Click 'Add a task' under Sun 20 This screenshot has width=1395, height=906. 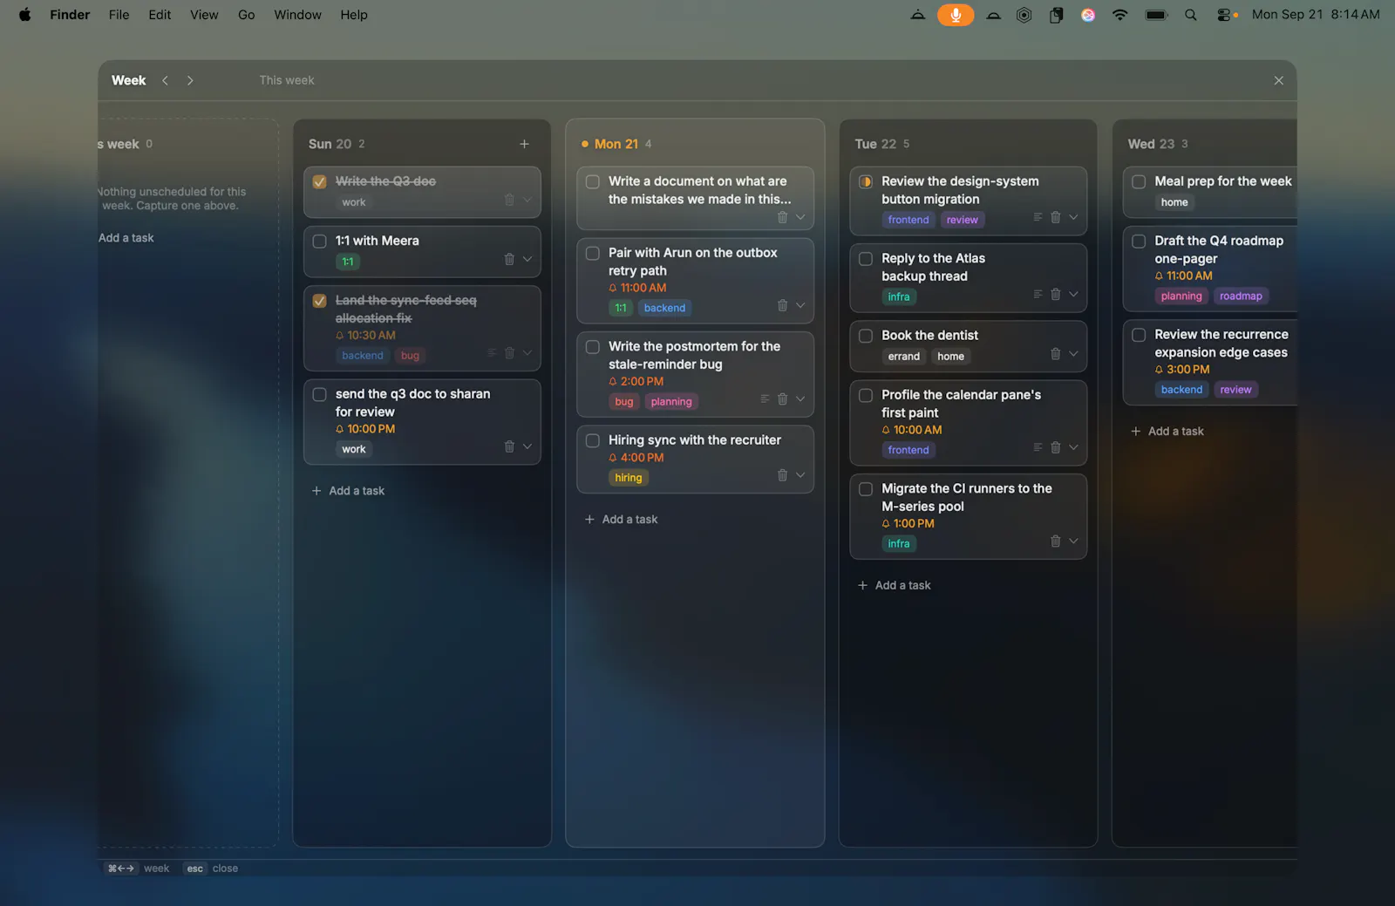(x=348, y=491)
